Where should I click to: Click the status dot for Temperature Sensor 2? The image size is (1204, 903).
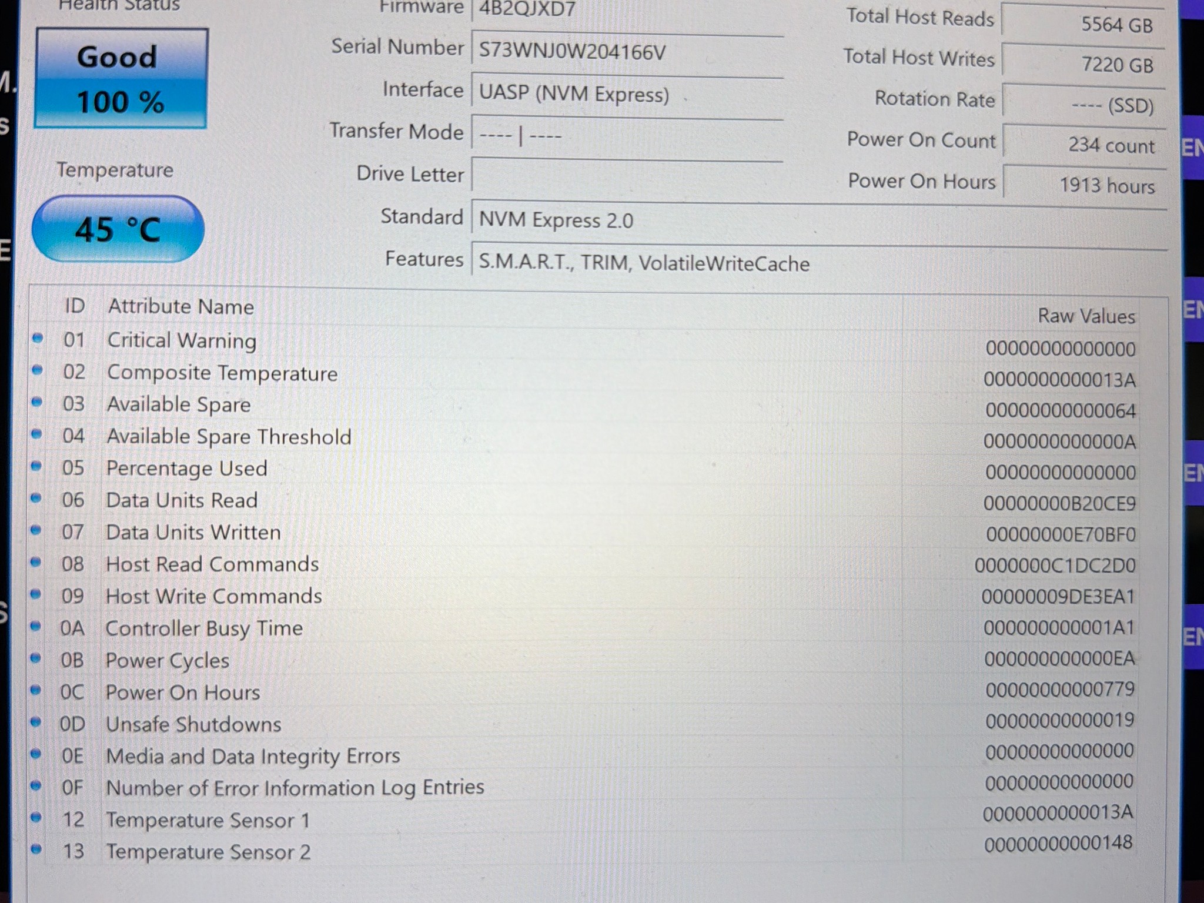(x=36, y=848)
